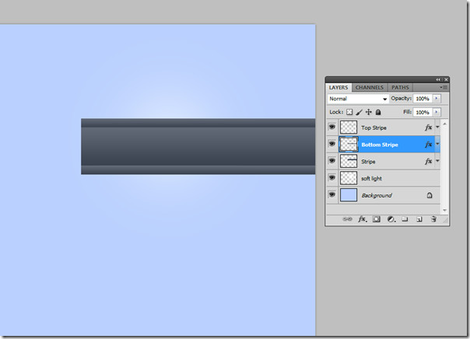
Task: Open the Fill slider arrow
Action: (437, 112)
